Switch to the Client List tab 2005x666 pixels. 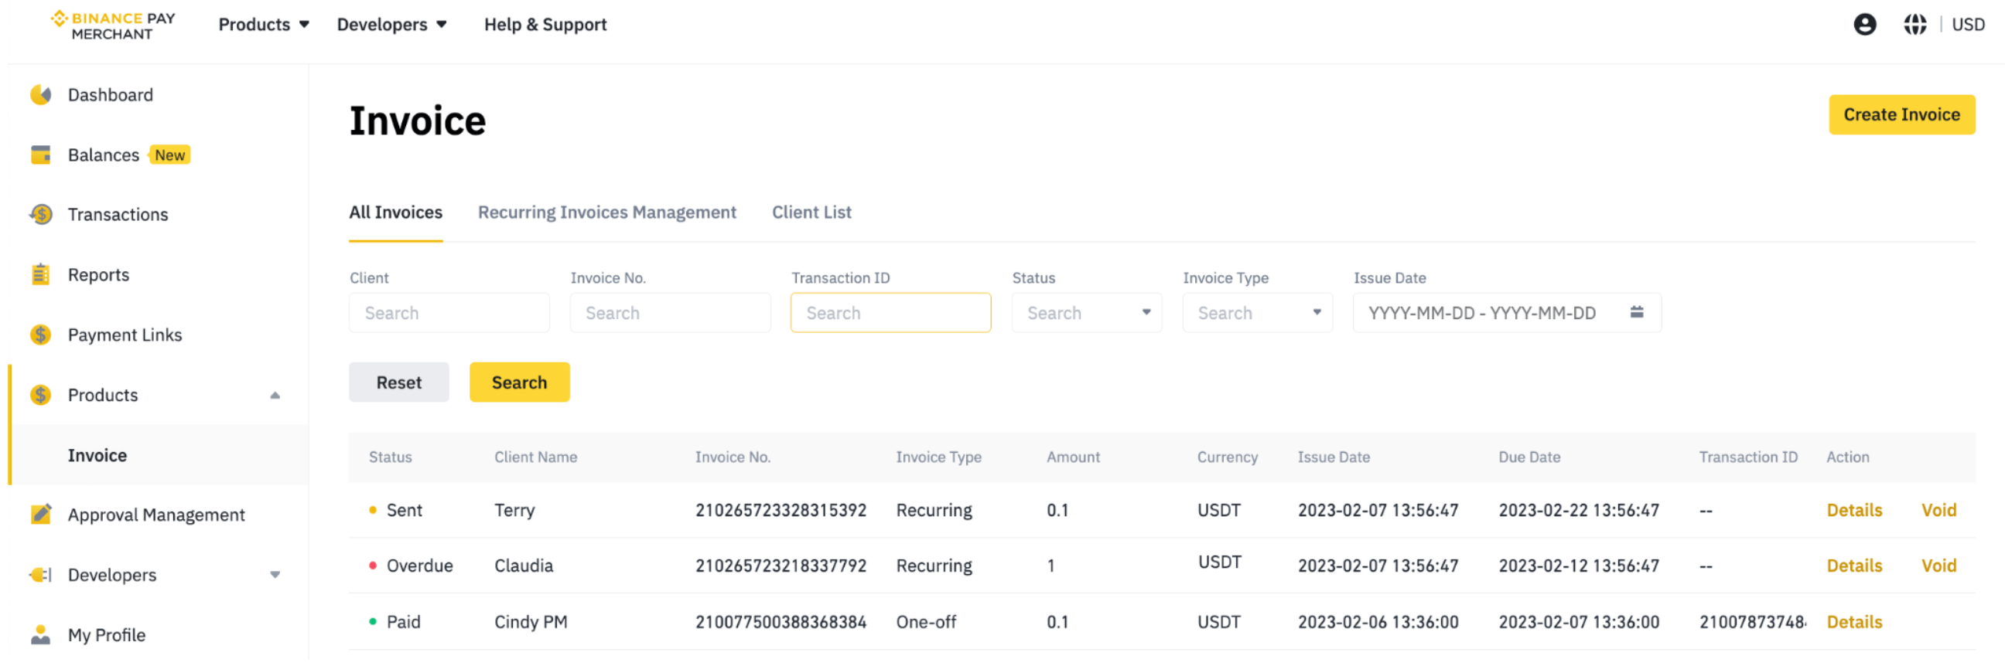pos(811,212)
